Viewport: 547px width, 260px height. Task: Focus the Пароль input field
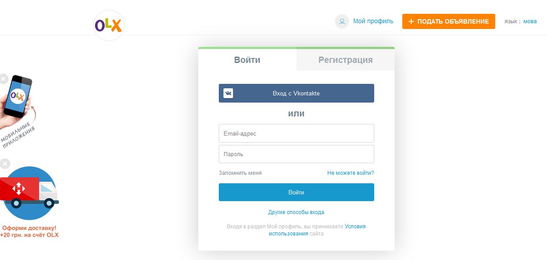[296, 154]
